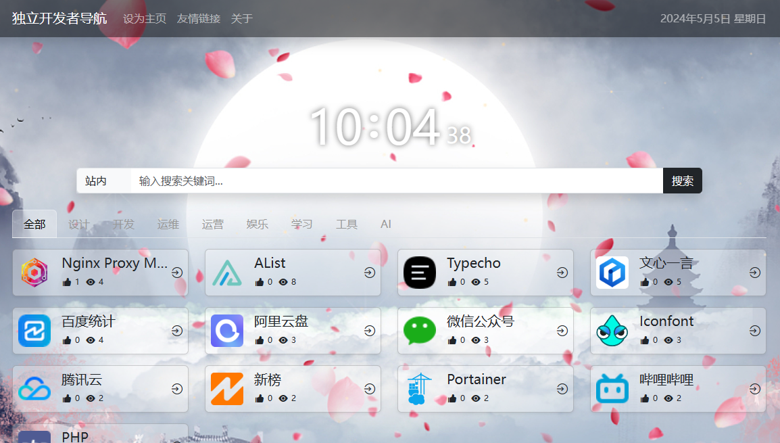
Task: Switch to the 开发 tab
Action: tap(124, 224)
